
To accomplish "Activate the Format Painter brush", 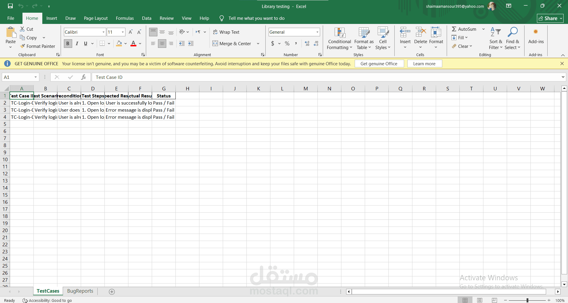I will click(38, 46).
